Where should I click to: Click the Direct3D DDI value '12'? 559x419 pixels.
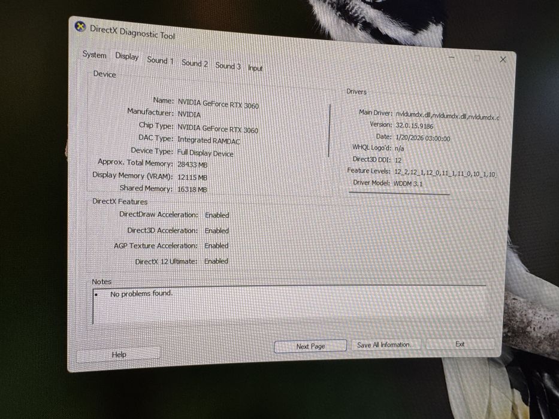click(398, 160)
